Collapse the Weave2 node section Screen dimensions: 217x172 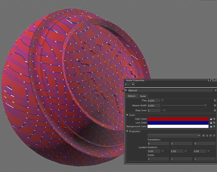point(126,90)
